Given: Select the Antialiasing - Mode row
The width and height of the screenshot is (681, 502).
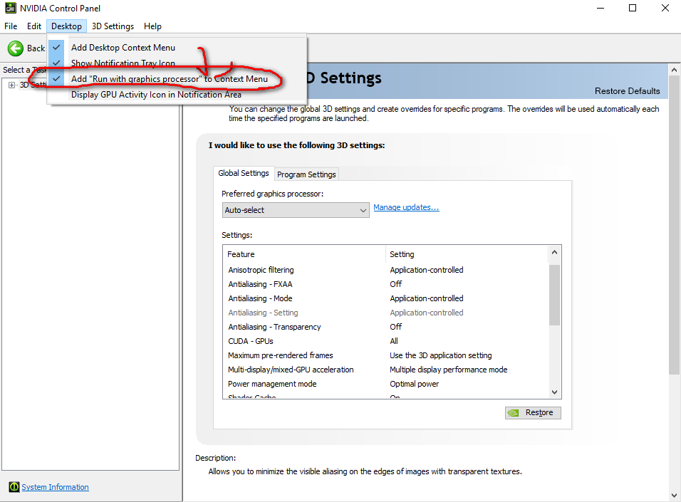Looking at the screenshot, I should pyautogui.click(x=385, y=298).
